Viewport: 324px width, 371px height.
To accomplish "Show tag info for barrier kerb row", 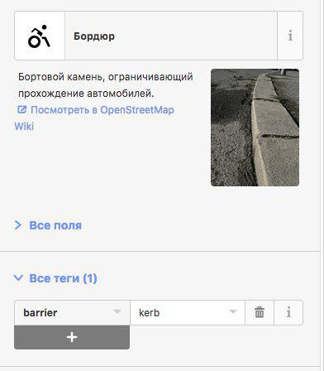I will point(288,312).
